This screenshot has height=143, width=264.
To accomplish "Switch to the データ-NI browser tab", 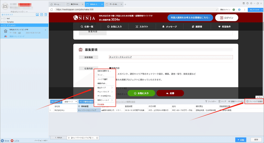I will [114, 4].
